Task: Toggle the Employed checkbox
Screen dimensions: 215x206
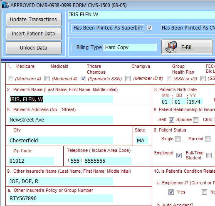Action: 179,155
